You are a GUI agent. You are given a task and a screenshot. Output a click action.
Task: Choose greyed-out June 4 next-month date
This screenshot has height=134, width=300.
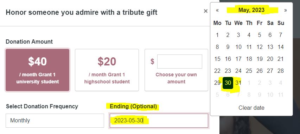(281, 83)
